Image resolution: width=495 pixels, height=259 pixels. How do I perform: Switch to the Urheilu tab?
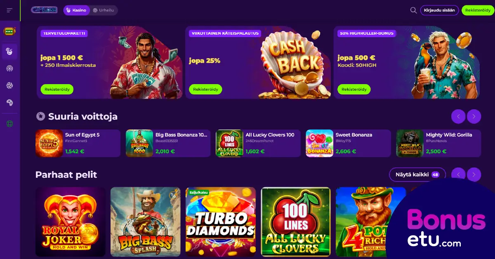click(104, 10)
